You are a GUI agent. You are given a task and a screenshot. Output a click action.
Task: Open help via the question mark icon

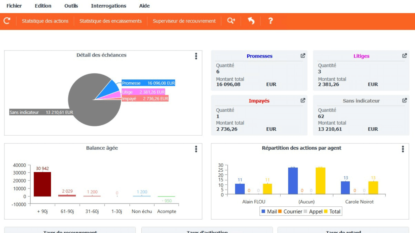pos(271,21)
